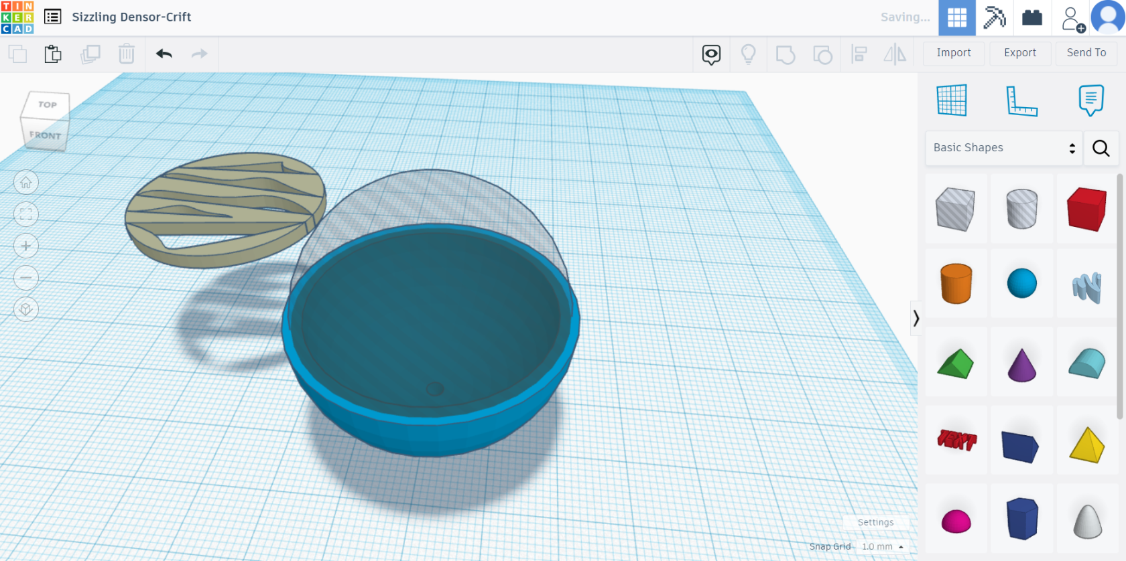
Task: Select the Workplane tool
Action: point(952,100)
